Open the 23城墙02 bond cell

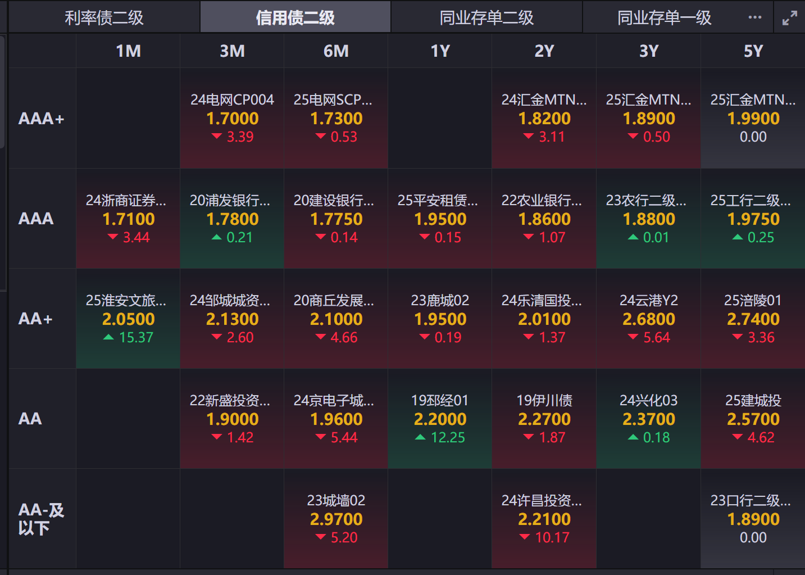(x=336, y=519)
